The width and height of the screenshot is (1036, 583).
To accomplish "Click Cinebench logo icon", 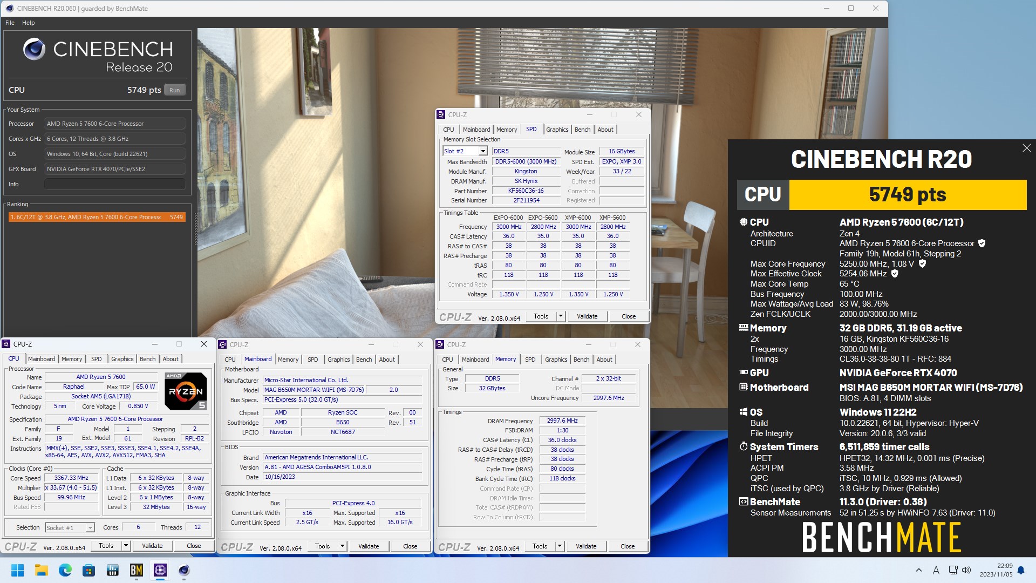I will point(34,49).
